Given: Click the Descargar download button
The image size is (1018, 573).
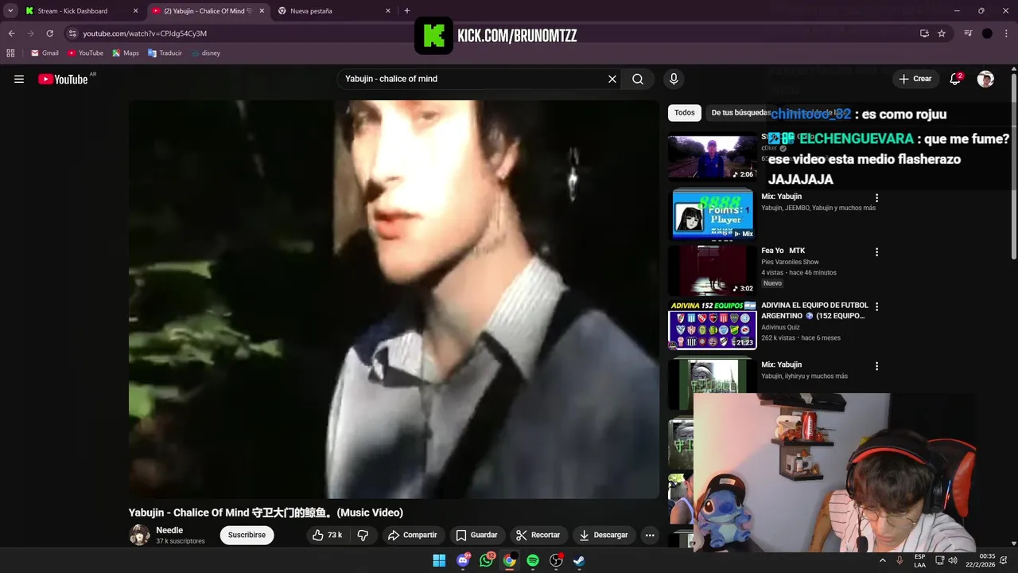Looking at the screenshot, I should [x=604, y=535].
